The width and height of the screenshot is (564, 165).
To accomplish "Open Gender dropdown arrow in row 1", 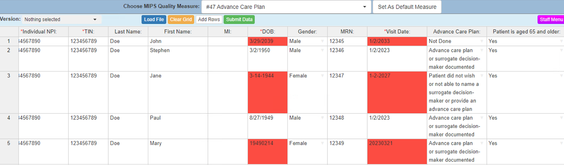I will point(322,41).
